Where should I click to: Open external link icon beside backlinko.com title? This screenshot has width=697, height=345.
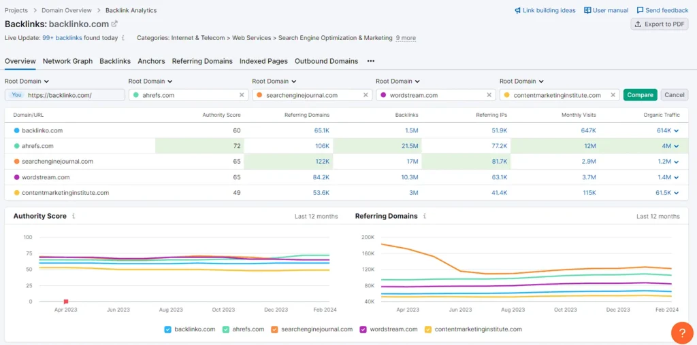pyautogui.click(x=114, y=24)
